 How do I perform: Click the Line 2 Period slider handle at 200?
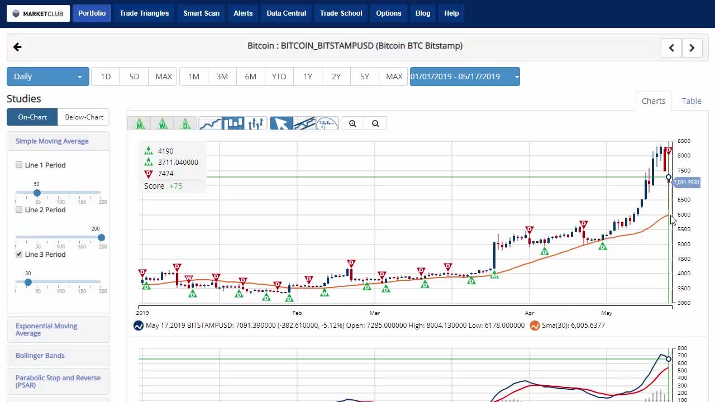[x=101, y=237]
